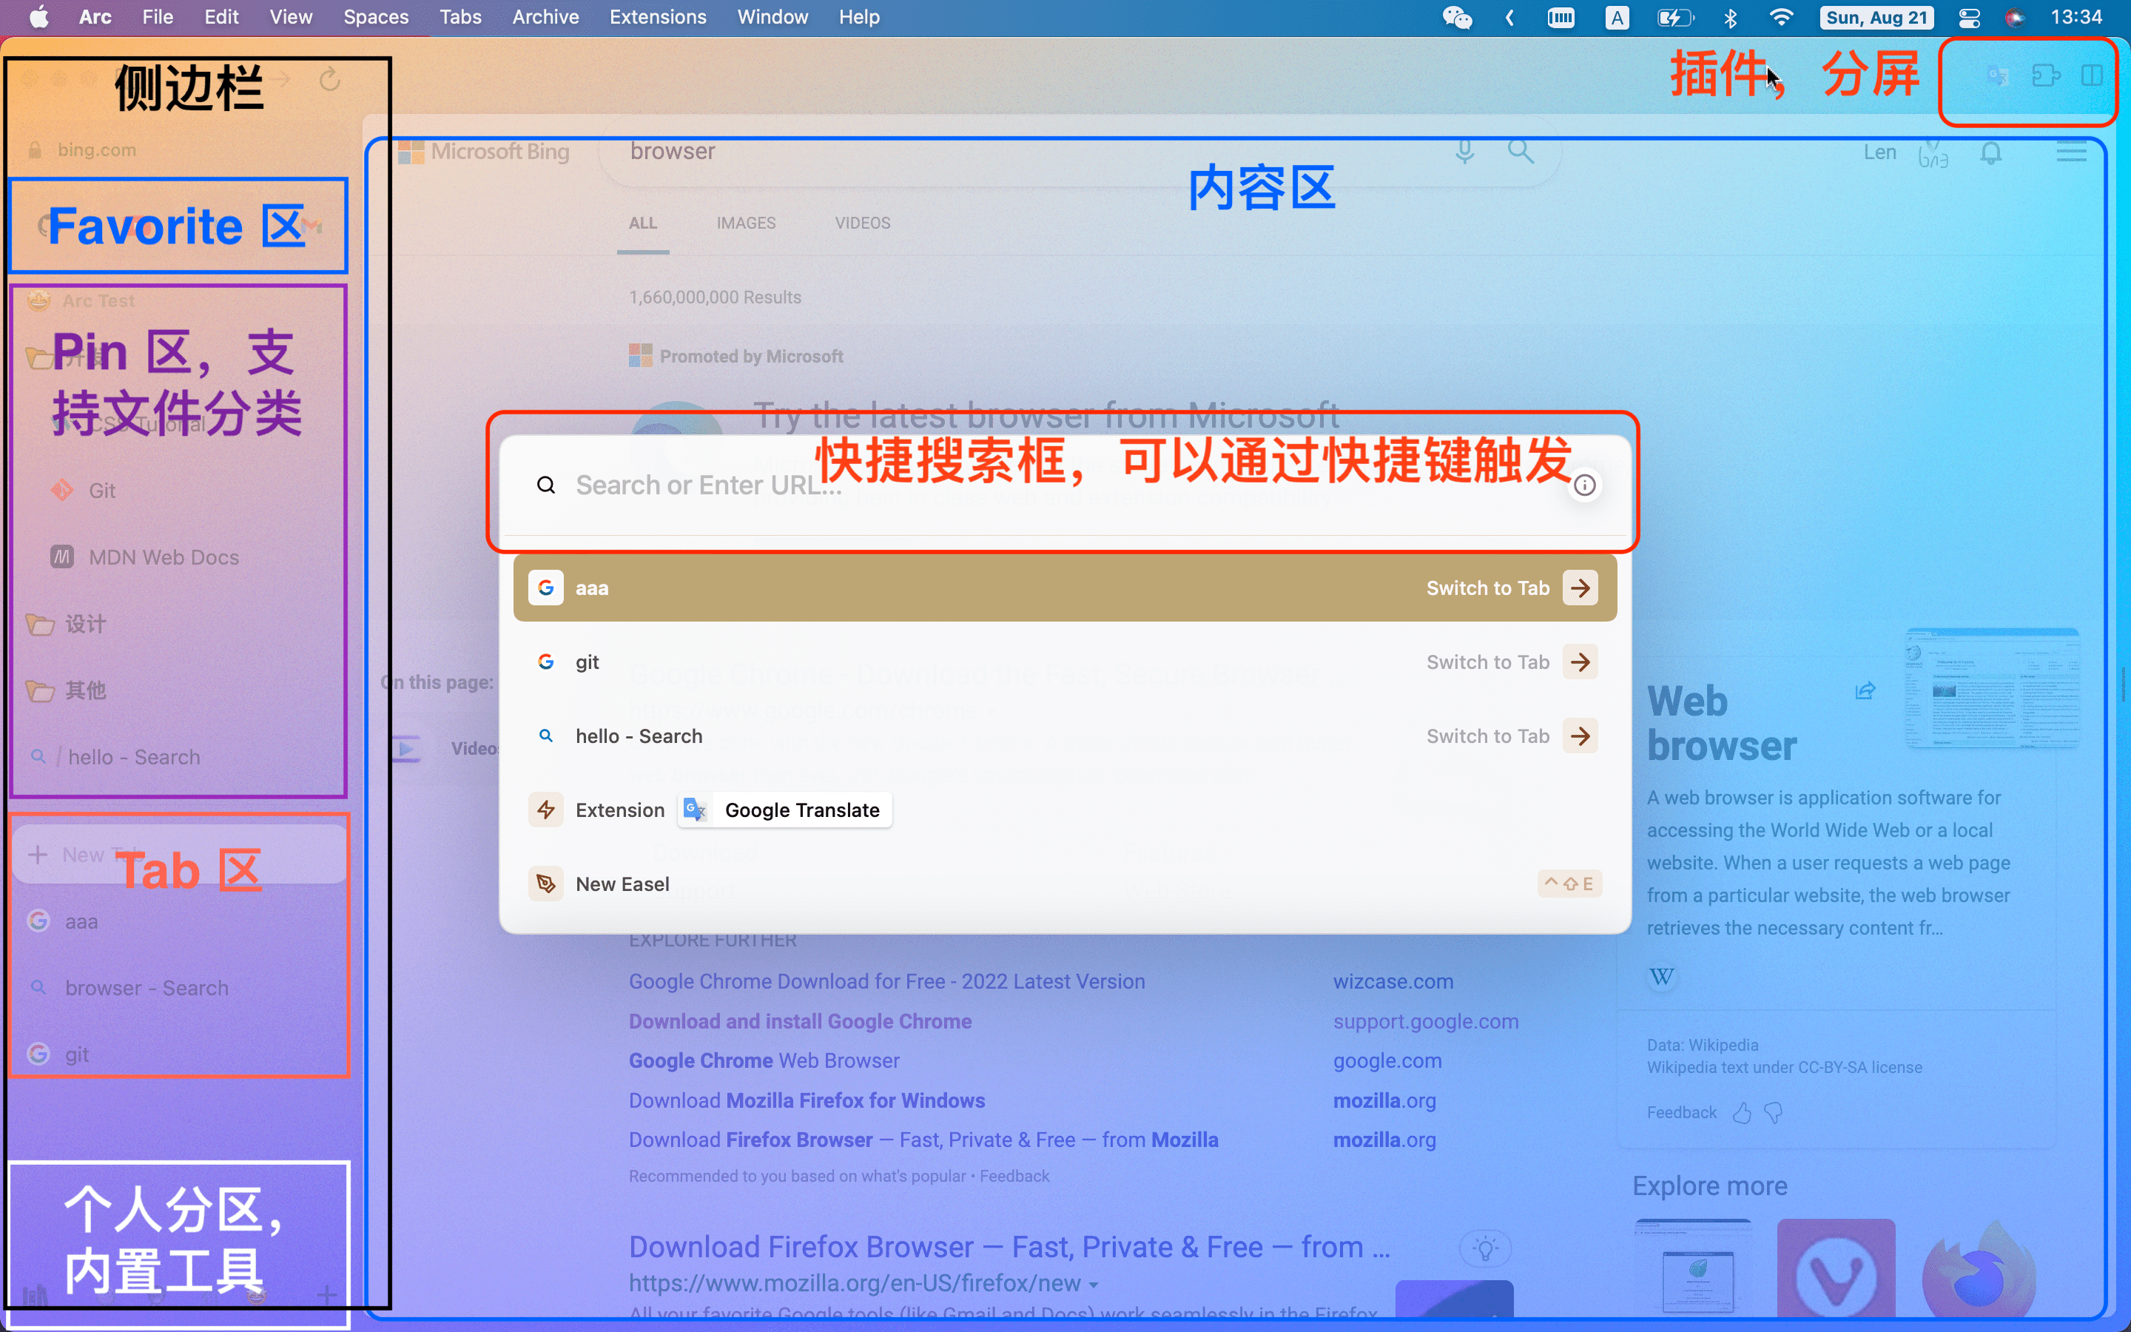Click the Bluetooth icon in menu bar
Image resolution: width=2131 pixels, height=1332 pixels.
1731,18
